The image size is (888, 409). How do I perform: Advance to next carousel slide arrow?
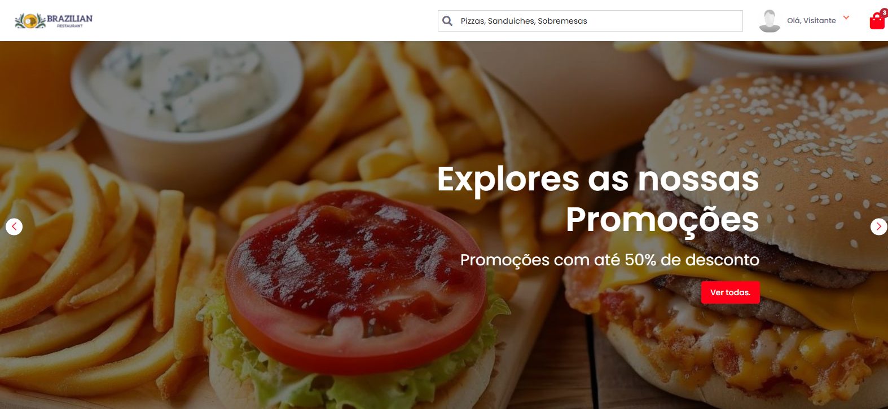coord(878,226)
